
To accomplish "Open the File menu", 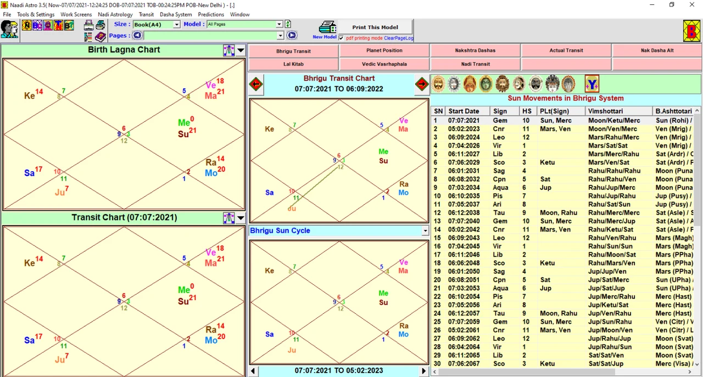I will [x=7, y=14].
